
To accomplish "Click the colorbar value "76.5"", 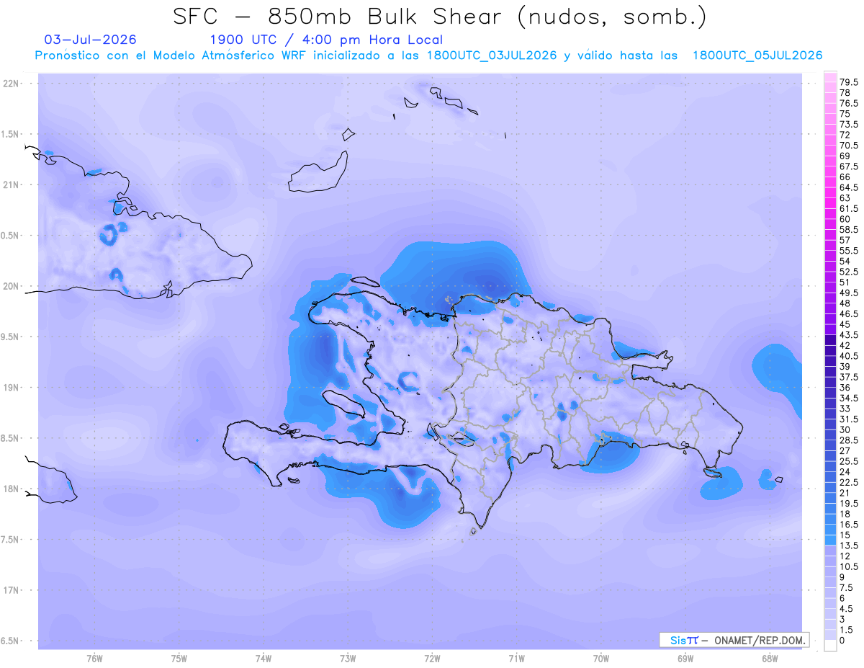I will (x=850, y=104).
